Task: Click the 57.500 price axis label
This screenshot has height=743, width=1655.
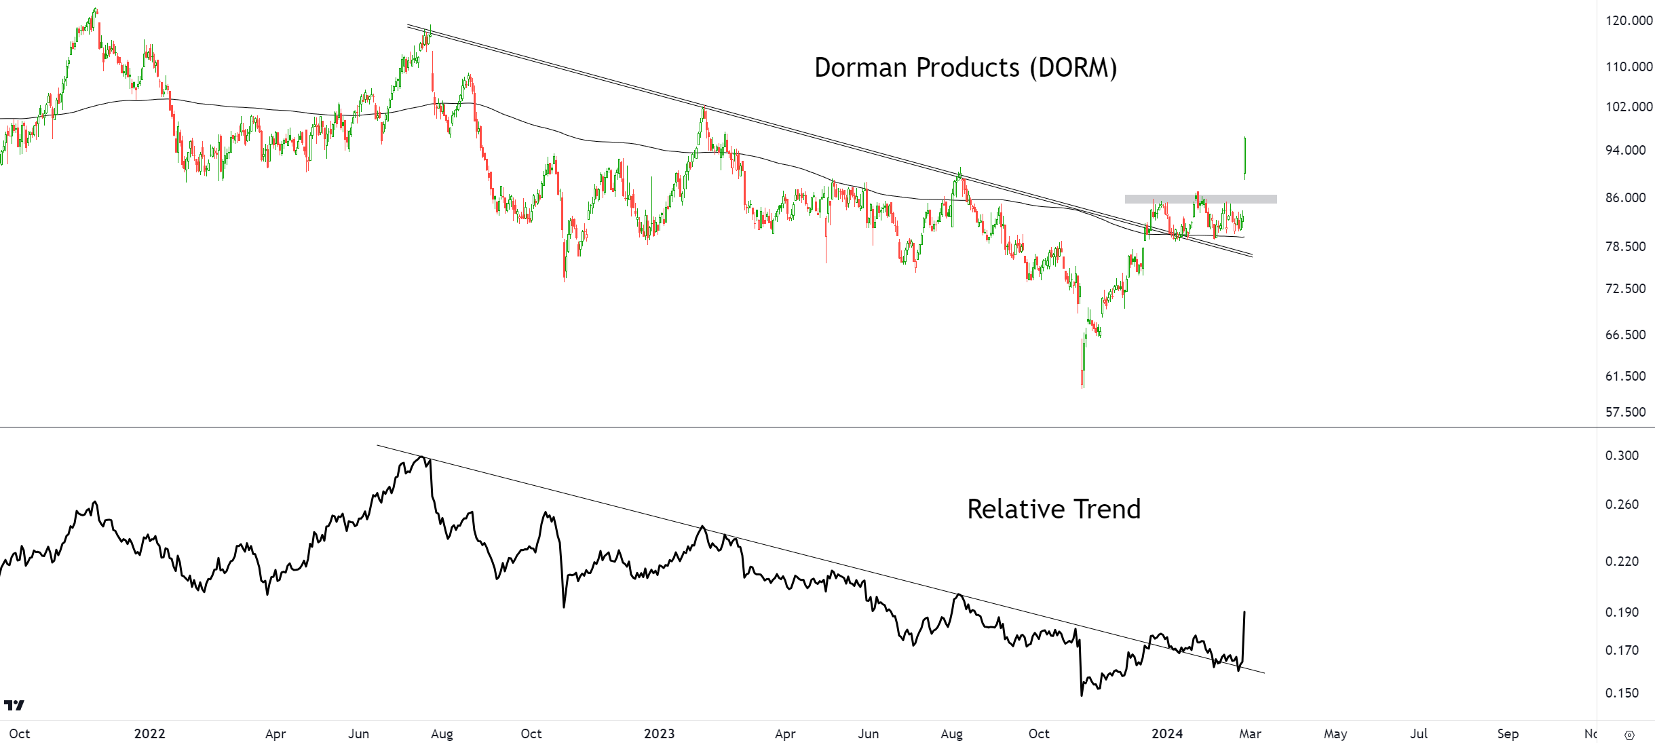Action: 1625,412
